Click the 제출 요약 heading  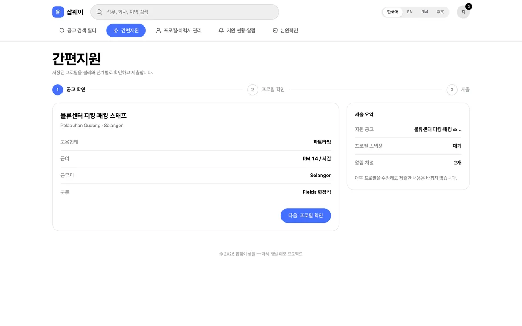[364, 115]
